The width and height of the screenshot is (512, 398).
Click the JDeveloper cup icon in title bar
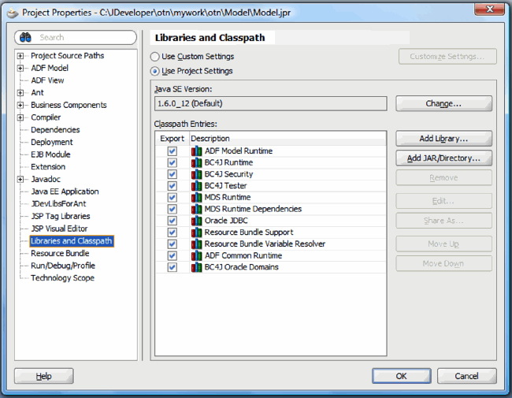pyautogui.click(x=13, y=13)
